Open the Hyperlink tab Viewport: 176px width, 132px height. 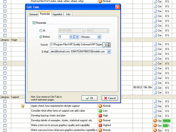coord(58,14)
